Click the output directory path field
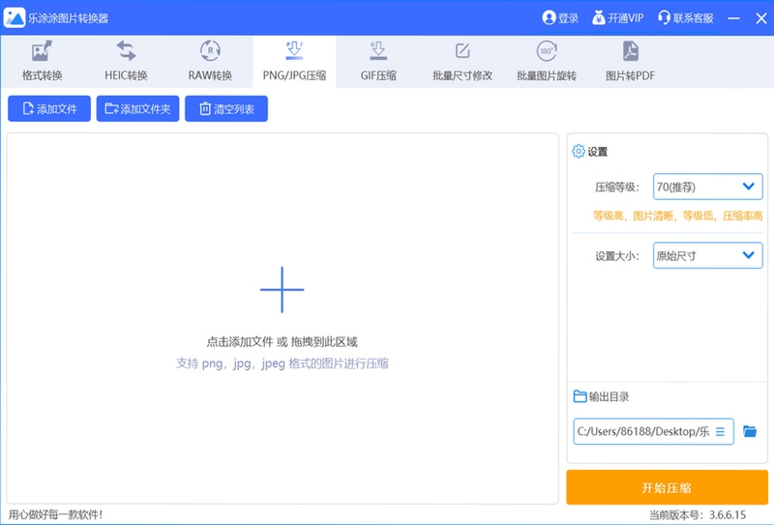 coord(654,432)
